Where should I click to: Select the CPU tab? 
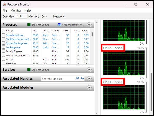21,16
